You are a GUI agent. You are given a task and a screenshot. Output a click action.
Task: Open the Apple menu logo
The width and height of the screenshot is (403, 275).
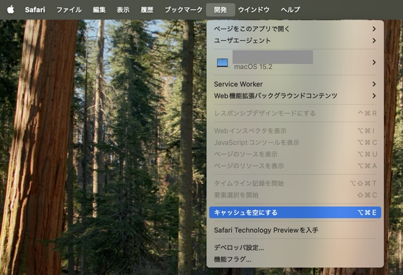(x=10, y=10)
